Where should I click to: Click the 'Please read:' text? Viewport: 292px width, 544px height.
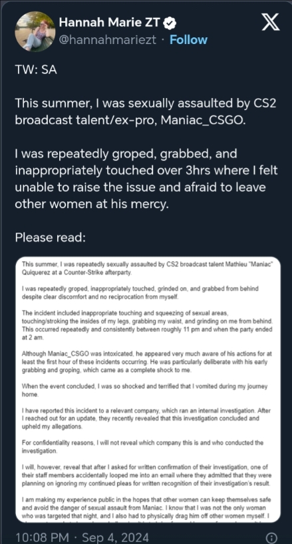point(50,237)
